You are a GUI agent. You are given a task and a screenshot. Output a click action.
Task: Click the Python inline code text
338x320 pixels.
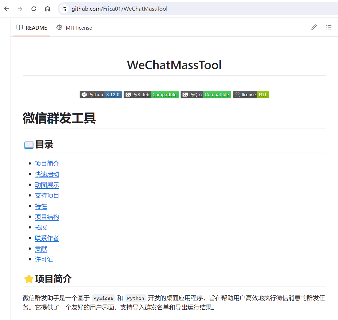pos(136,298)
